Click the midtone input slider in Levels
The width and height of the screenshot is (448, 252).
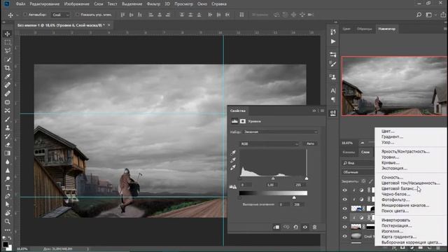pyautogui.click(x=273, y=178)
